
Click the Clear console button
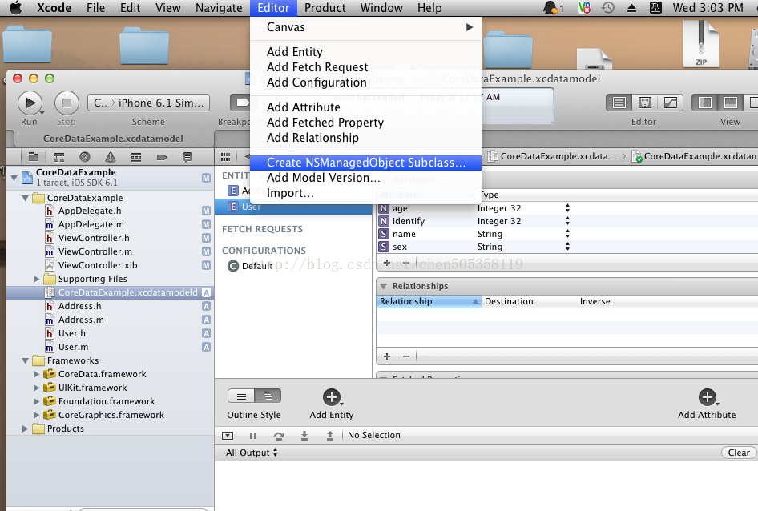(739, 453)
